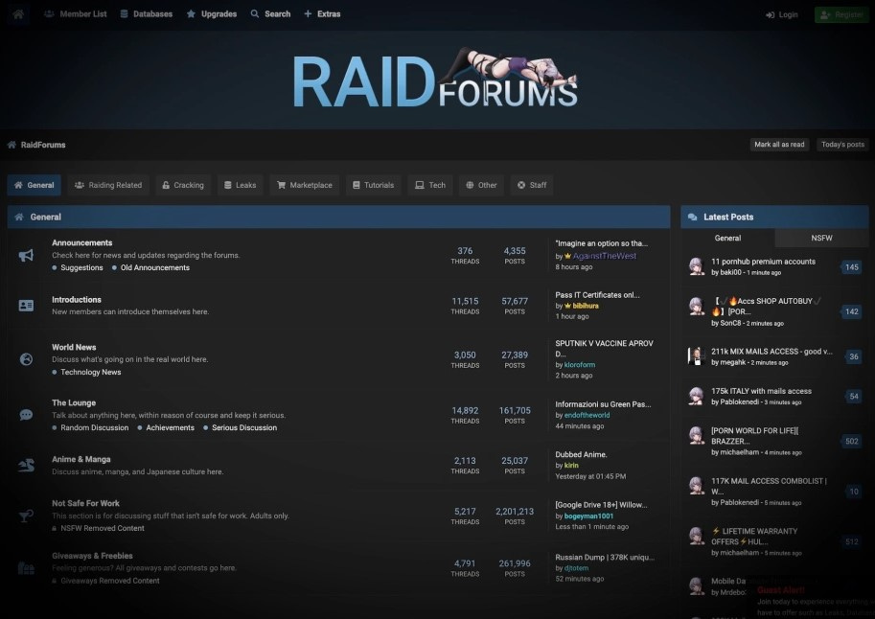Open the Extras menu
This screenshot has width=875, height=619.
pos(322,14)
